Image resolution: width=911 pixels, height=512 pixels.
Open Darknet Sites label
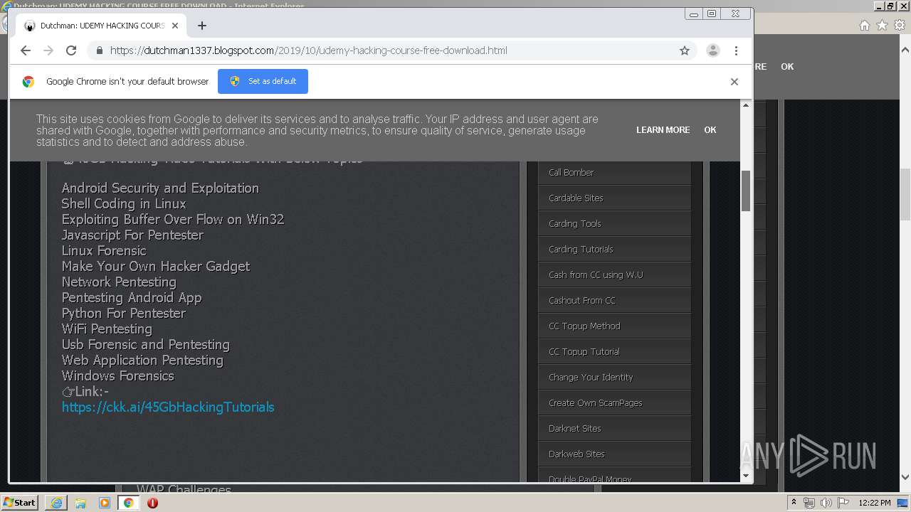(x=574, y=429)
